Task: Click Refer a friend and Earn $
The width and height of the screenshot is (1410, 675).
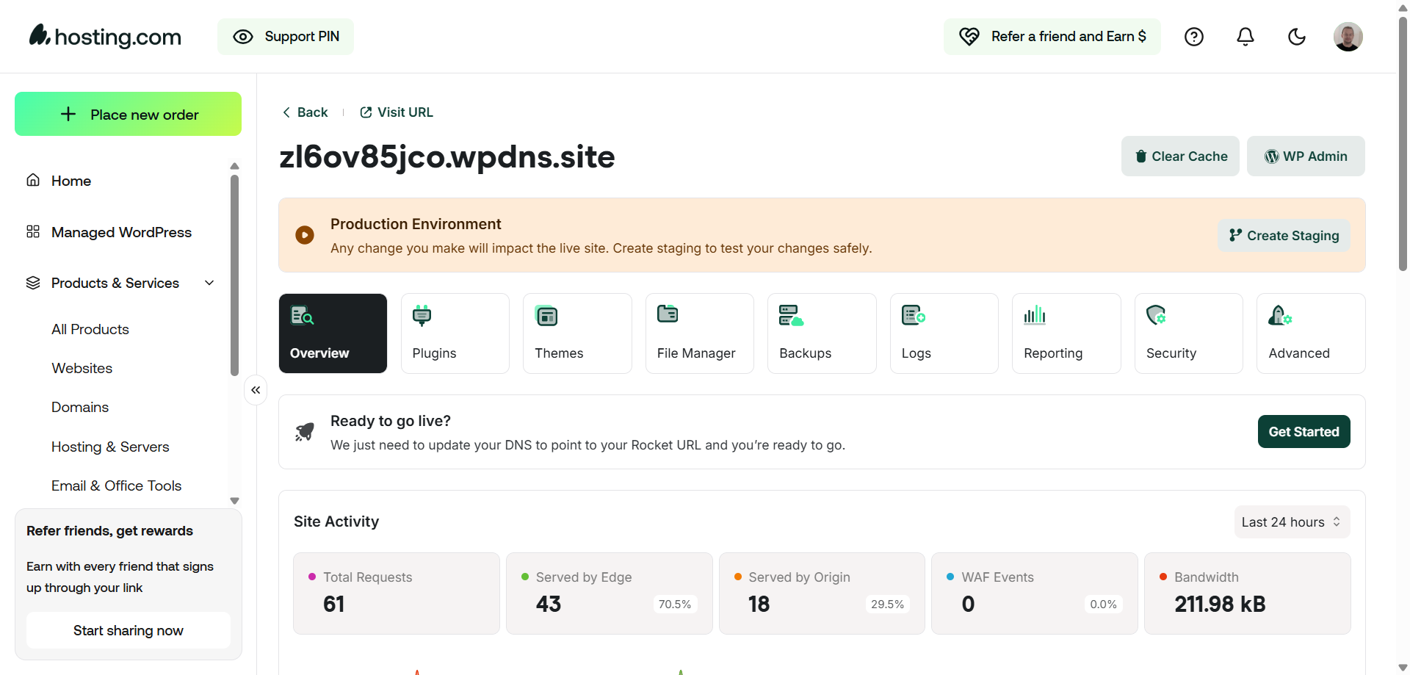Action: [1052, 37]
